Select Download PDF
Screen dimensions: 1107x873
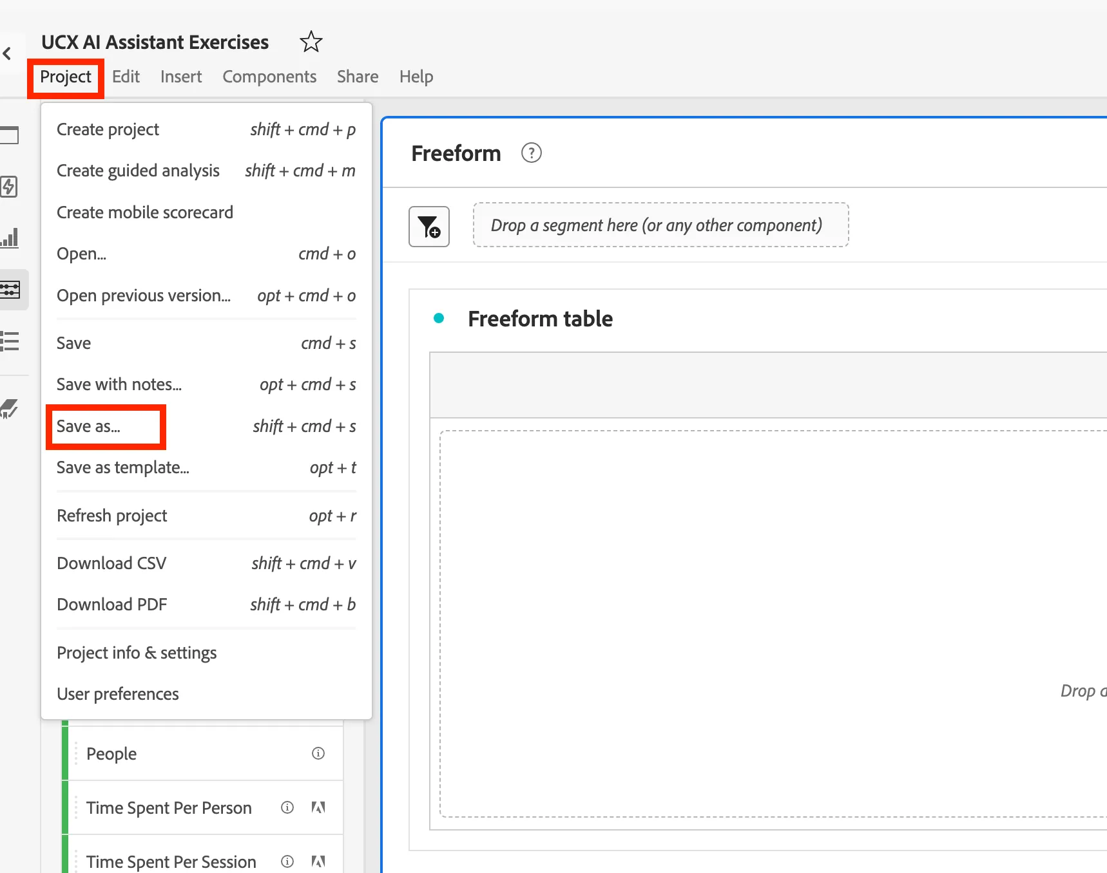(x=206, y=605)
